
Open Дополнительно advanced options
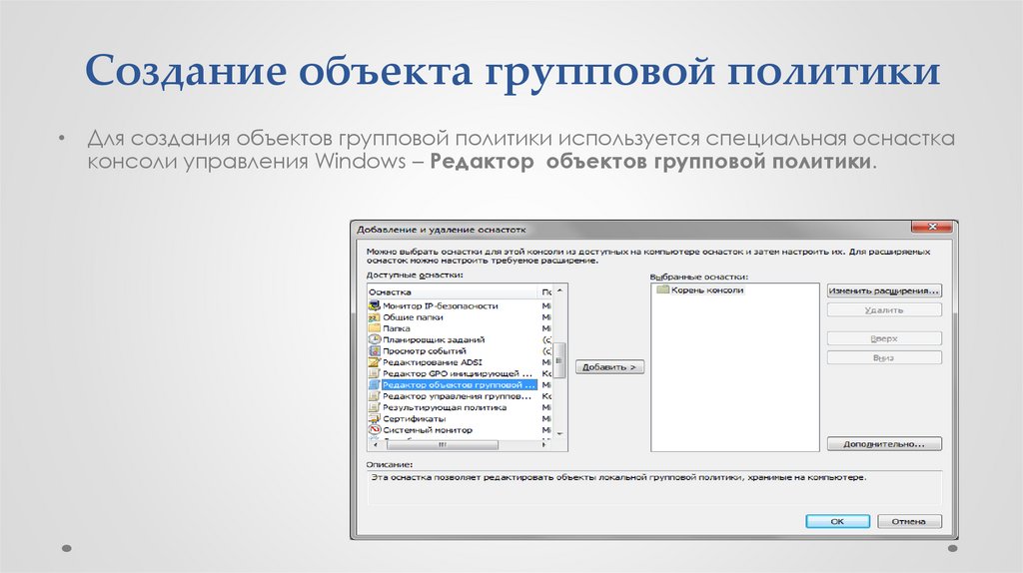coord(884,444)
